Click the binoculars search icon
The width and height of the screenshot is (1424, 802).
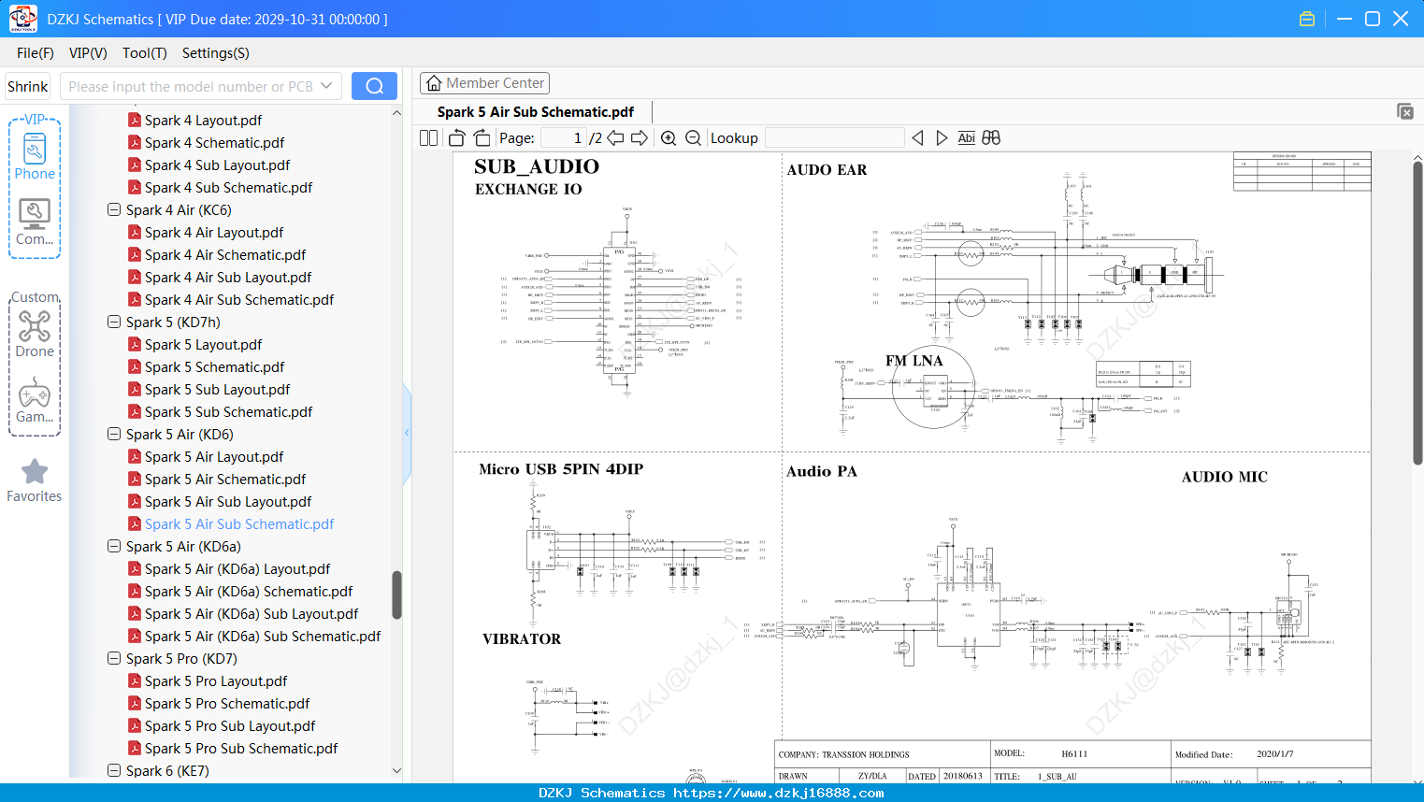[x=991, y=137]
